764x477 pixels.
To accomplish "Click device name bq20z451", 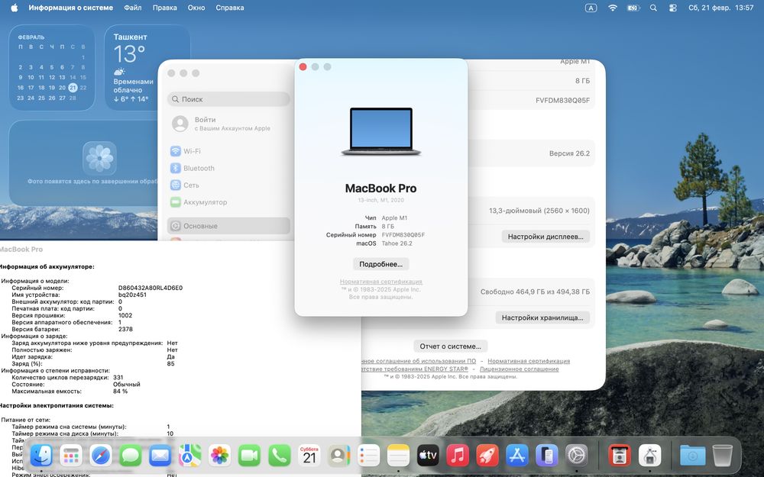I will [x=132, y=295].
